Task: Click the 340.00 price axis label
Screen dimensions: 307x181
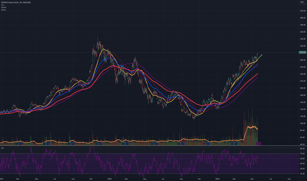Action: 303,39
